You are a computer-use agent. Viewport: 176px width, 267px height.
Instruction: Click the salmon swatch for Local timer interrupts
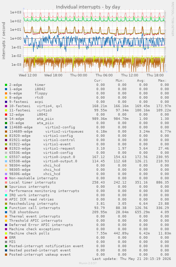(x=6, y=182)
